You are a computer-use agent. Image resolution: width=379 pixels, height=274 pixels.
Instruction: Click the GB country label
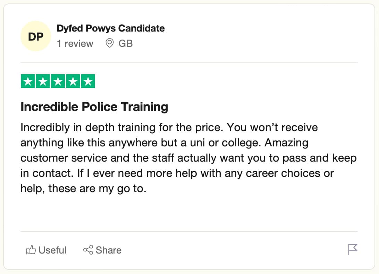pos(126,44)
